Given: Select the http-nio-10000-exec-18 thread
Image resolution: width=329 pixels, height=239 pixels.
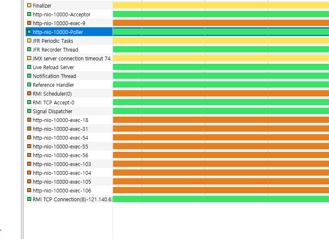Looking at the screenshot, I should point(69,120).
